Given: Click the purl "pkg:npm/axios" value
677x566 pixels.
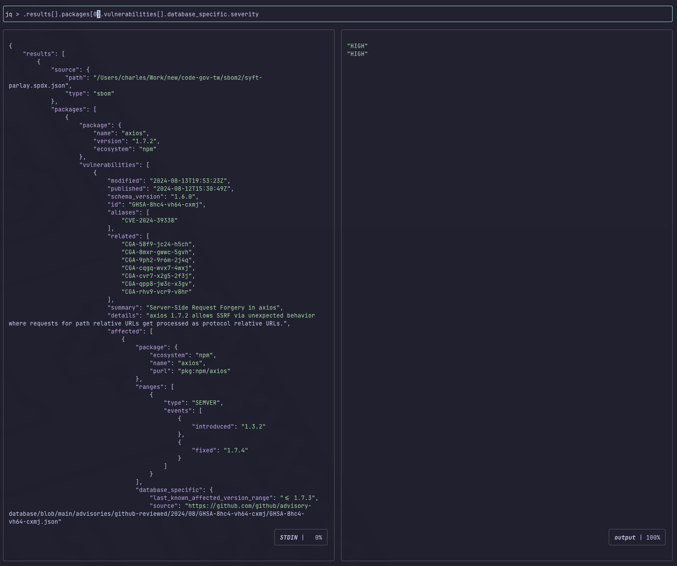Looking at the screenshot, I should tap(204, 371).
